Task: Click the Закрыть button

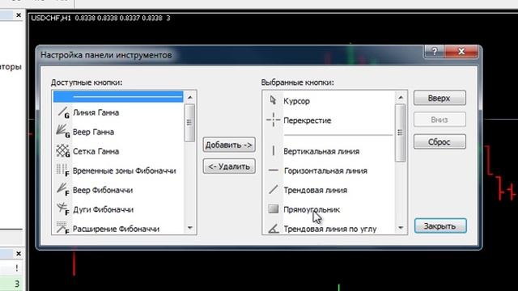Action: coord(440,226)
